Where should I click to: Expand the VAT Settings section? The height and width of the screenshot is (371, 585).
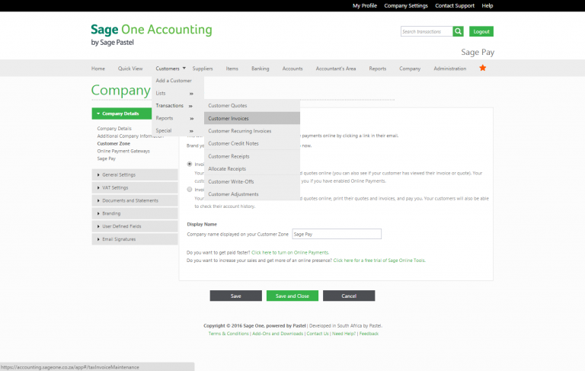pos(135,187)
